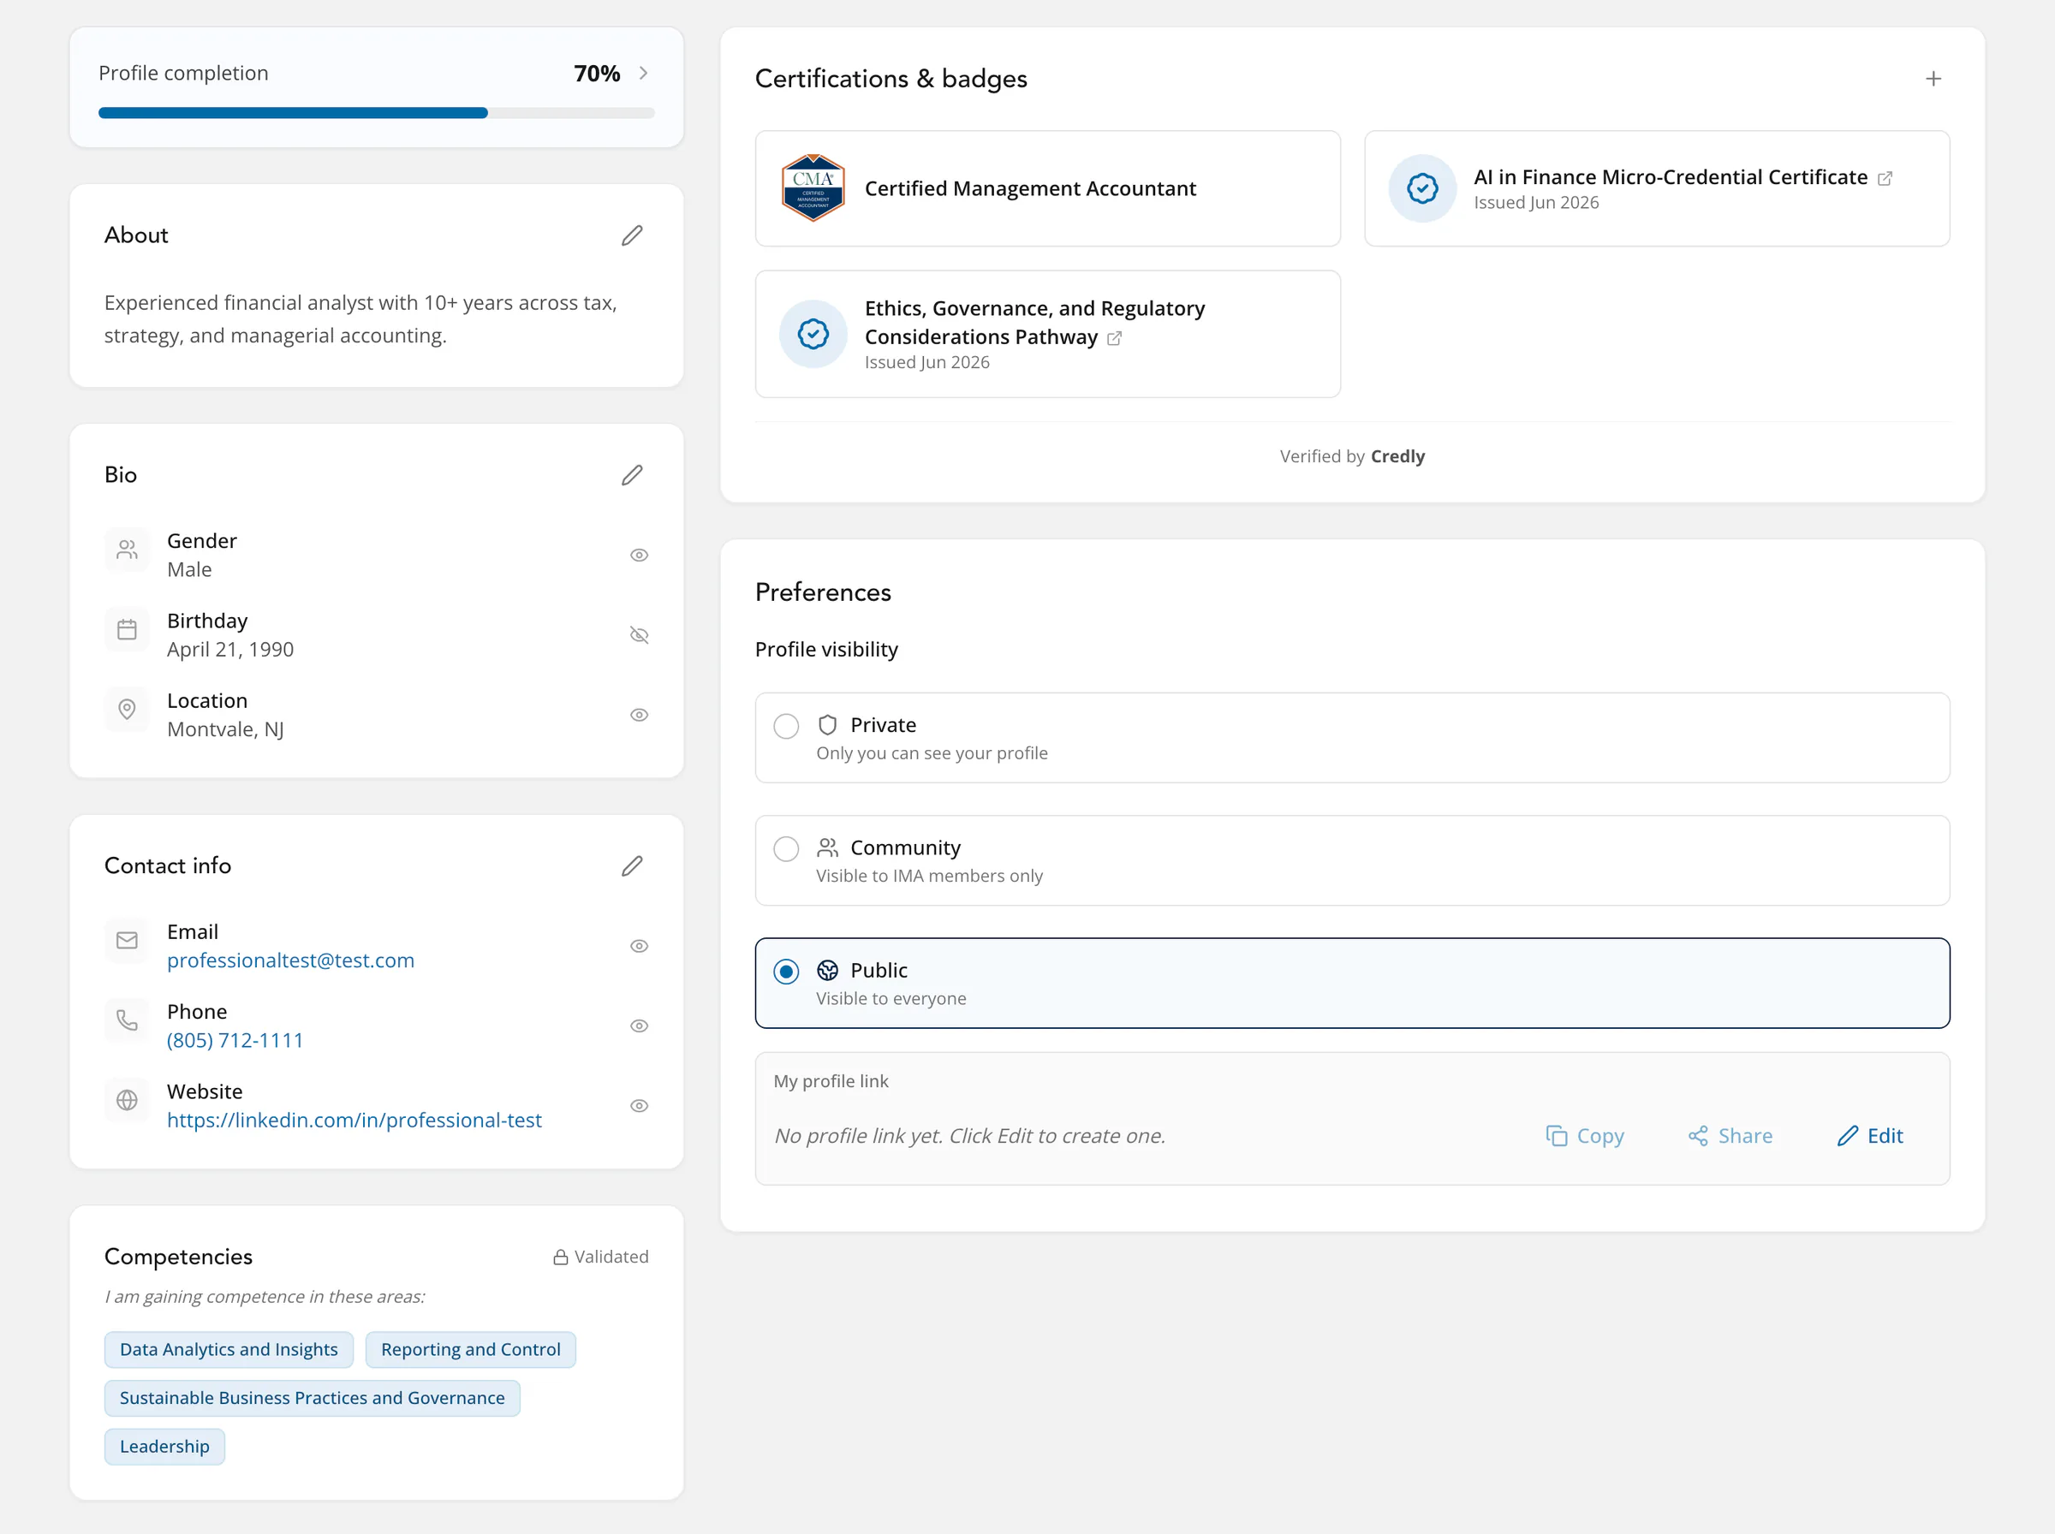Open Certified Management Accountant card
2055x1534 pixels.
coord(1047,188)
